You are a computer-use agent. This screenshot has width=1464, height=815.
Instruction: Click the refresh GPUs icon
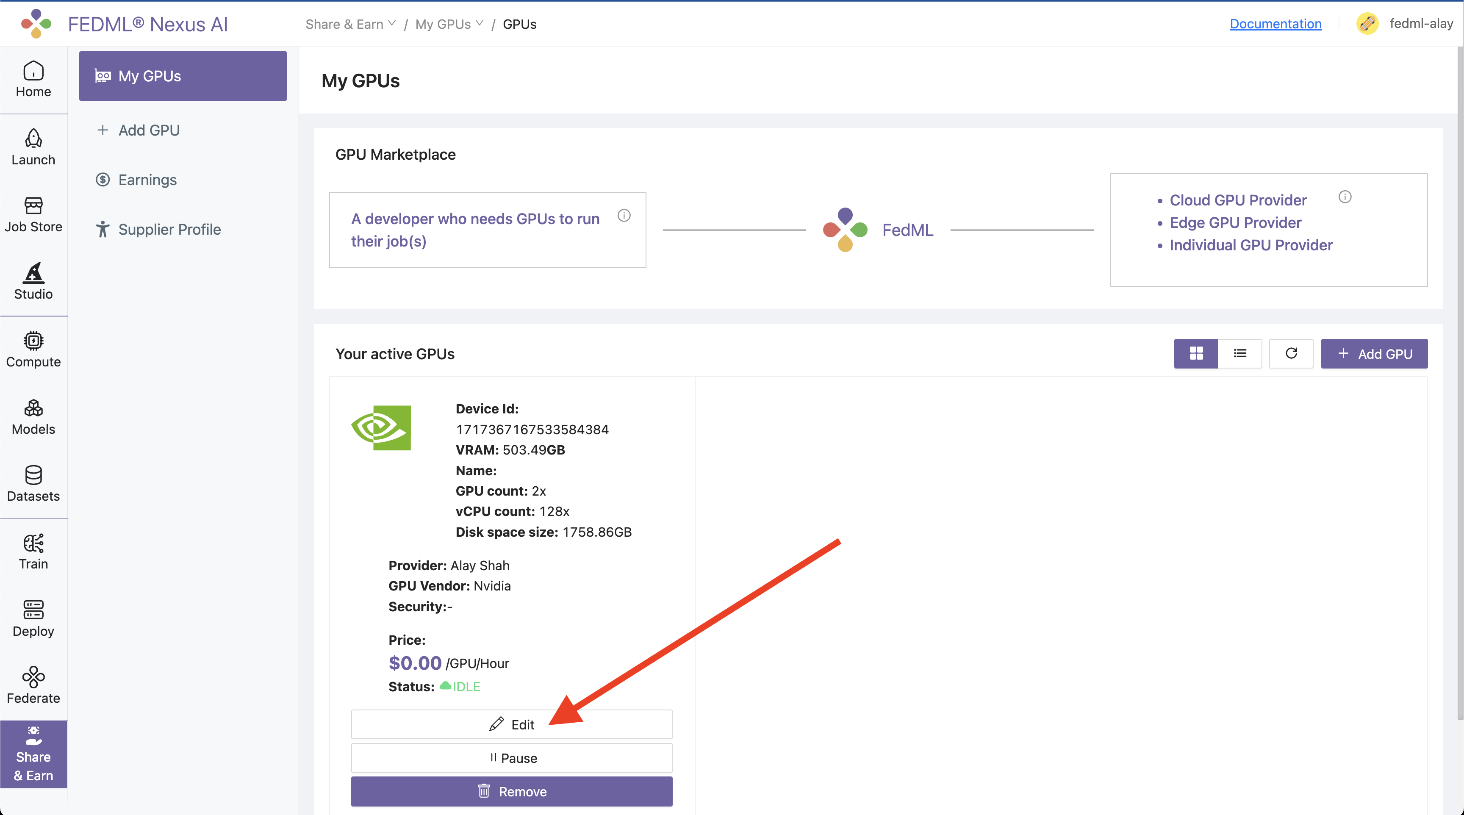[x=1291, y=354]
